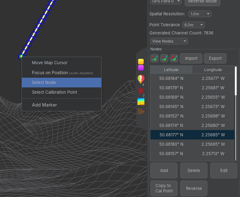240x197 pixels.
Task: Choose Move Map Cursor from context menu
Action: click(61, 63)
